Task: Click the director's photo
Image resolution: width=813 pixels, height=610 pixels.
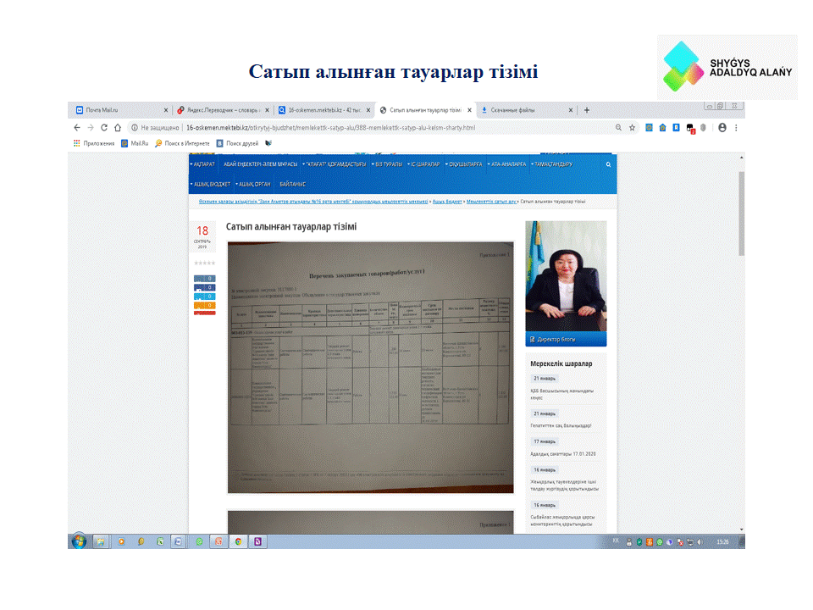Action: pyautogui.click(x=566, y=276)
